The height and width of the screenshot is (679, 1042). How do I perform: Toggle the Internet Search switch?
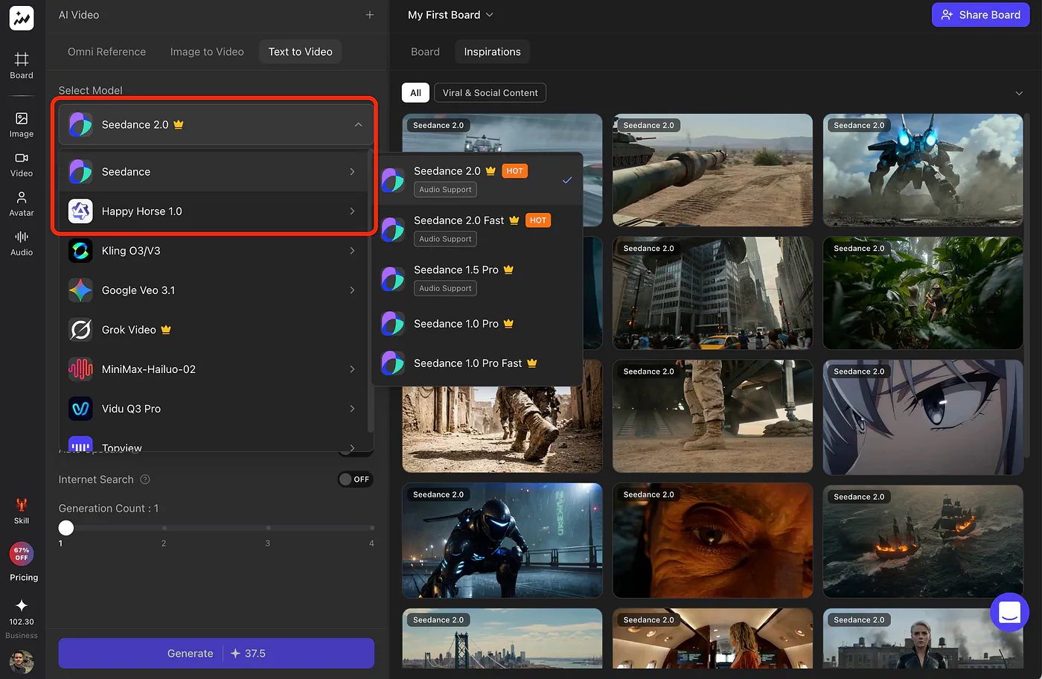(x=355, y=479)
